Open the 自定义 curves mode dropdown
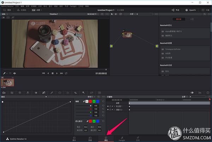This screenshot has height=142, width=212. 91,97
